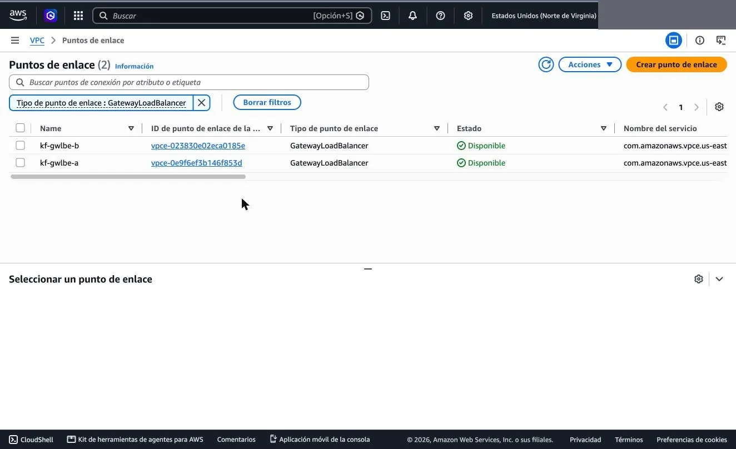This screenshot has height=449, width=736.
Task: Sort by the Name column
Action: [131, 128]
